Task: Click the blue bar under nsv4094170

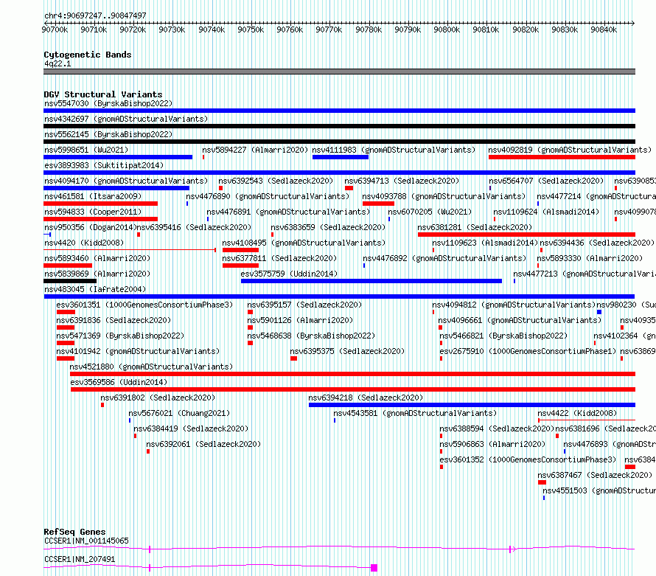Action: pyautogui.click(x=116, y=188)
